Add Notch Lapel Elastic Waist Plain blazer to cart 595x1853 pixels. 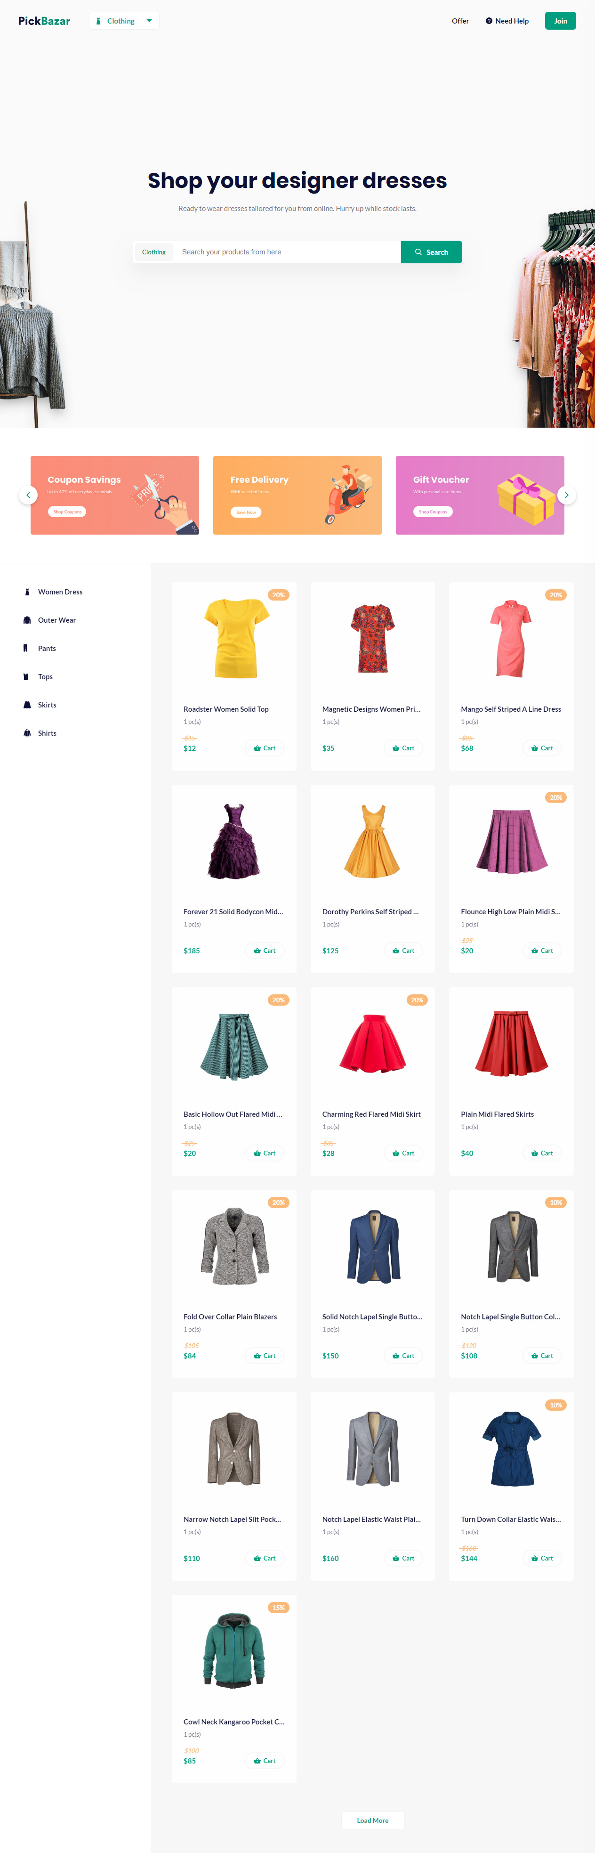(403, 1558)
